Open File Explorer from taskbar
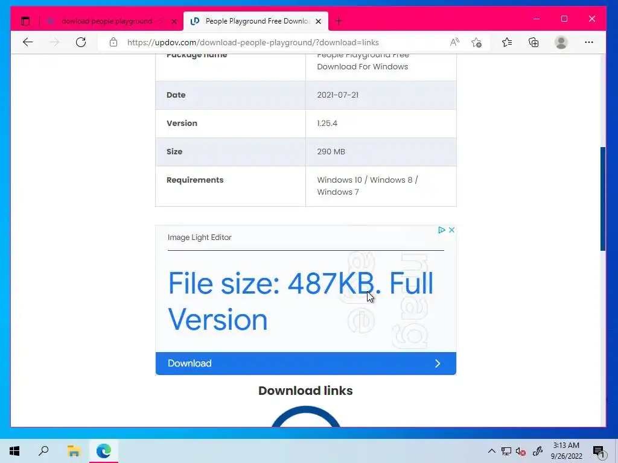The image size is (618, 463). pyautogui.click(x=74, y=451)
